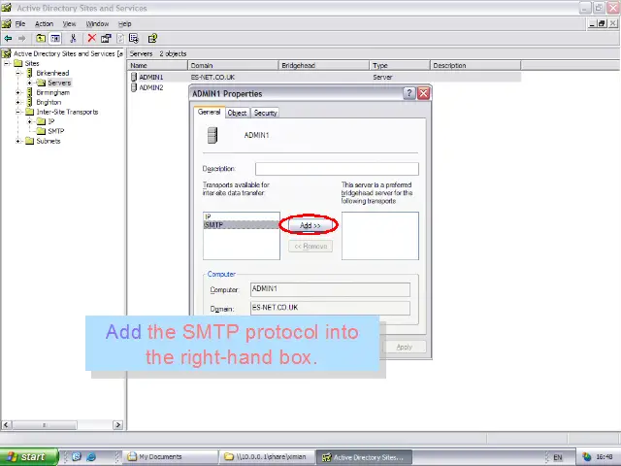Click the greyed Refresh toolbar icon
The image size is (621, 466).
tap(120, 39)
